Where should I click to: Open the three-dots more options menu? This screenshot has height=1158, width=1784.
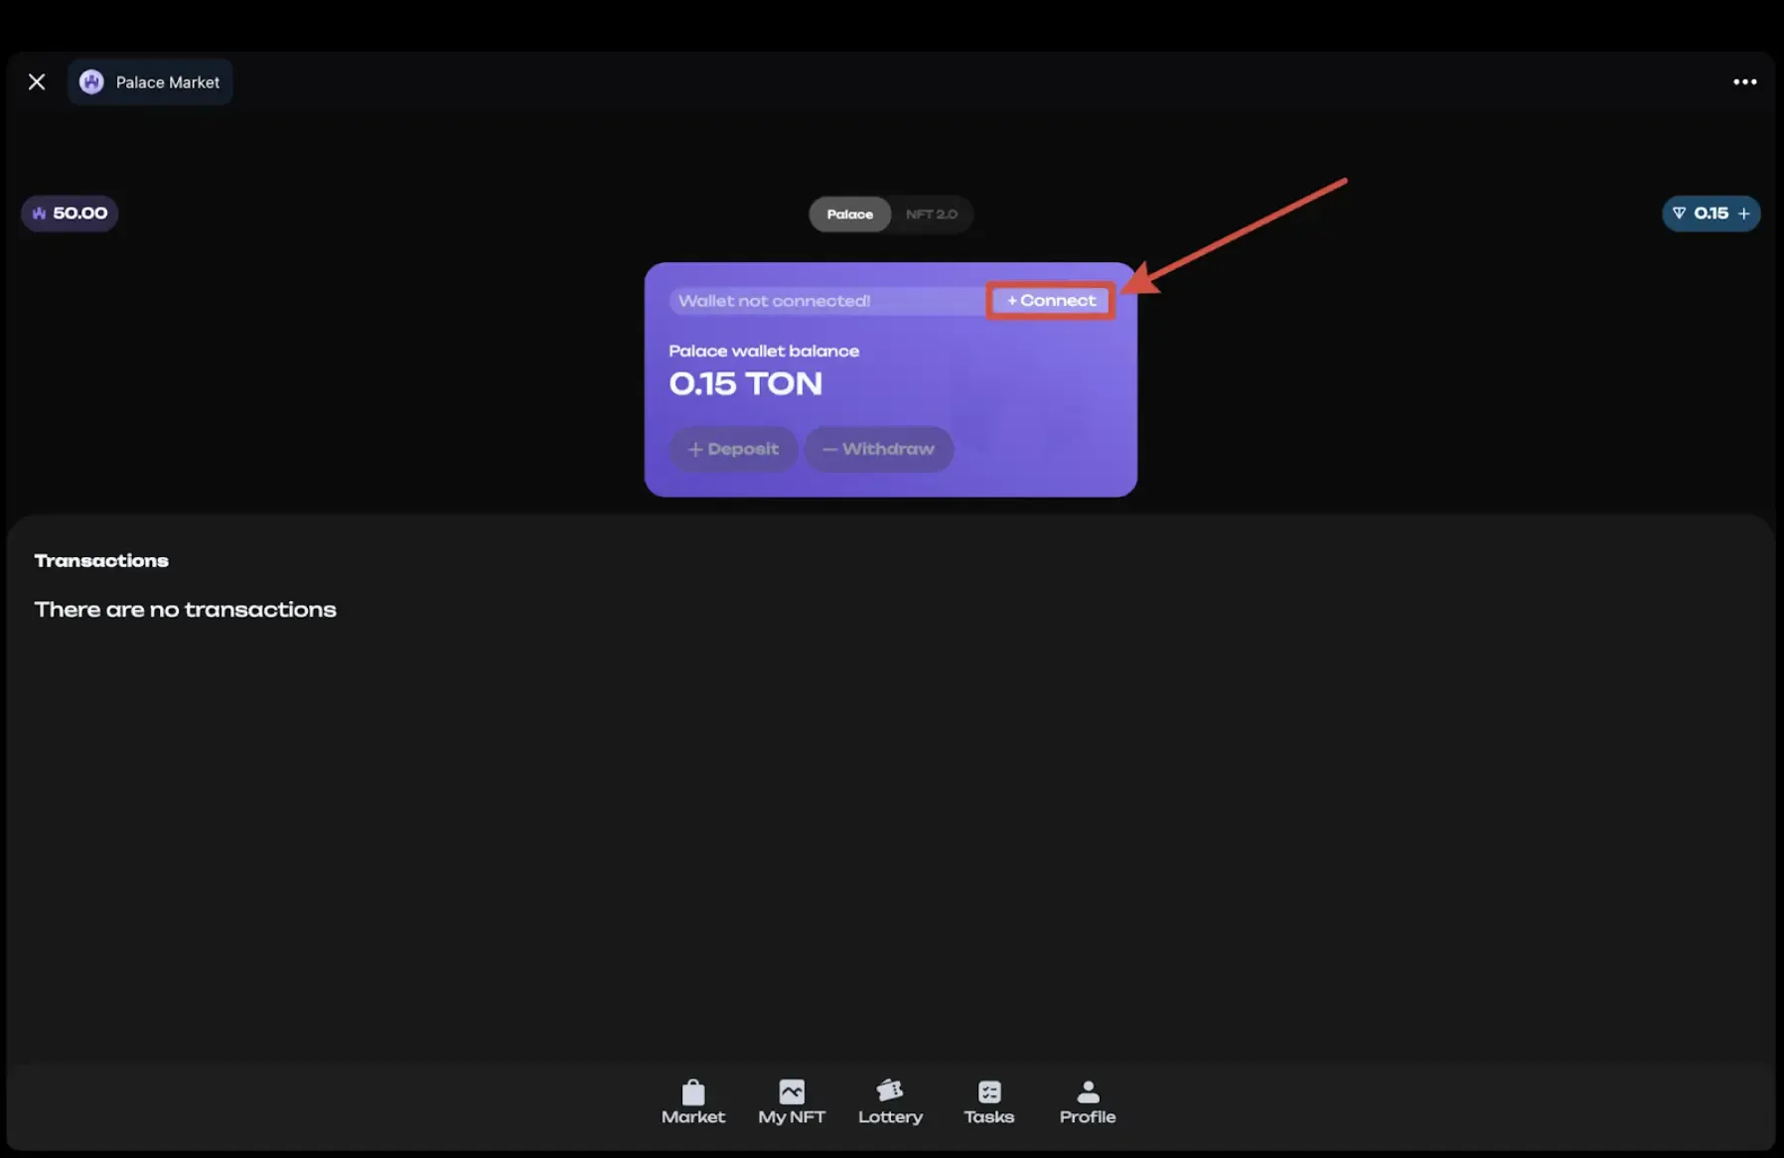(x=1744, y=82)
